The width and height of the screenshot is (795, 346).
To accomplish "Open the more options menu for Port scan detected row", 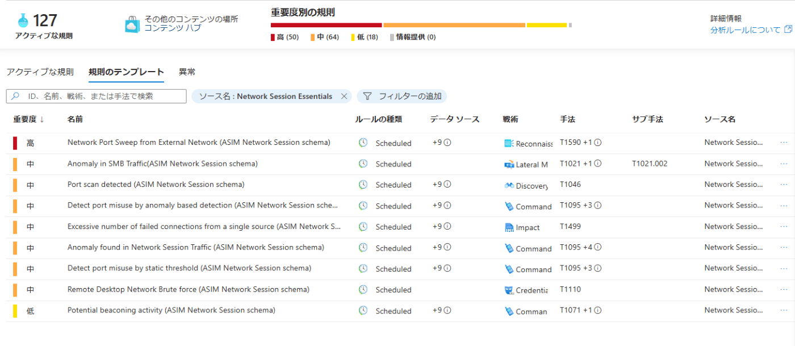I will tap(784, 185).
